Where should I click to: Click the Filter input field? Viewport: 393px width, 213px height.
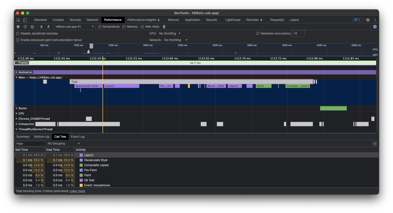30,144
